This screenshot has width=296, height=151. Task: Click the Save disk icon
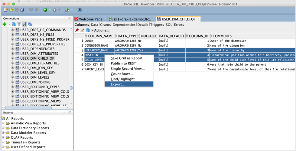(17, 10)
